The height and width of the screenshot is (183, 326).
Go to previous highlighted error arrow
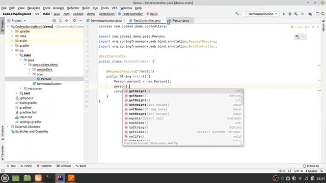[x=313, y=27]
